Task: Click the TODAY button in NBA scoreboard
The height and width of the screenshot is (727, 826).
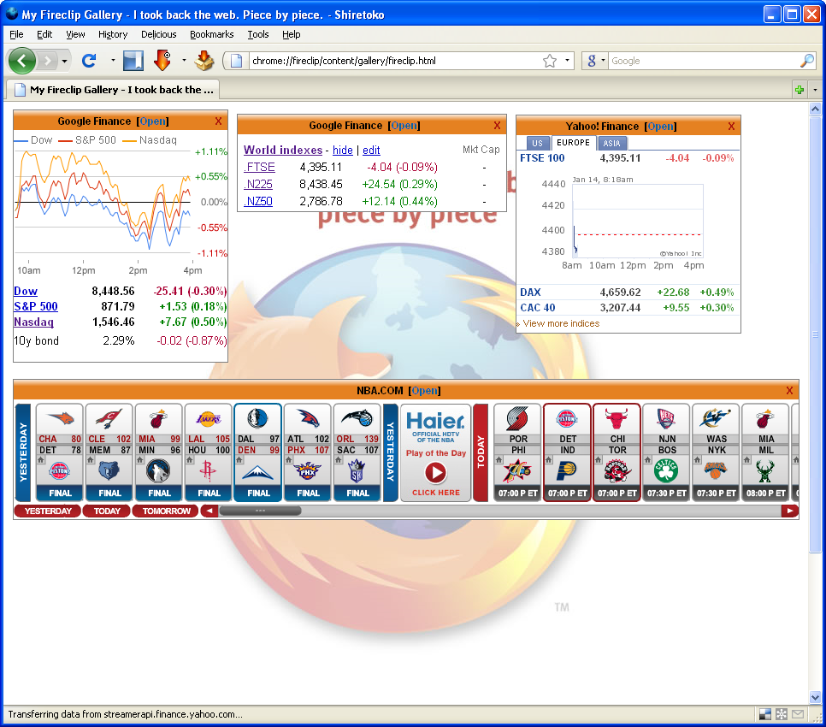Action: tap(107, 511)
